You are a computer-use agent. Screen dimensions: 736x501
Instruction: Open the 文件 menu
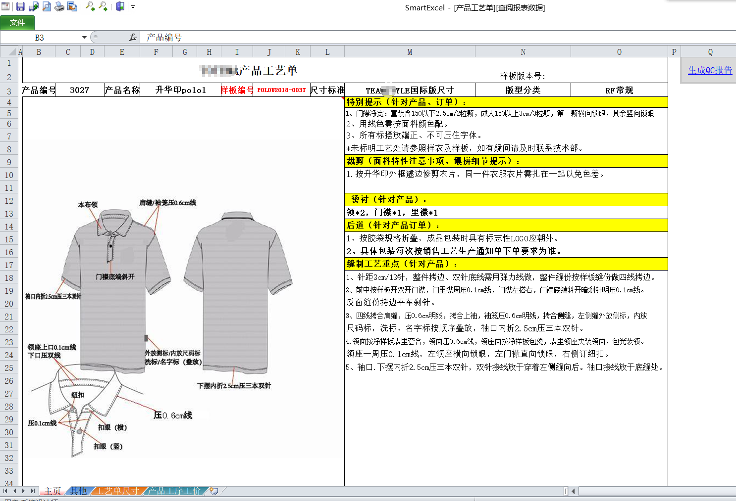click(17, 23)
